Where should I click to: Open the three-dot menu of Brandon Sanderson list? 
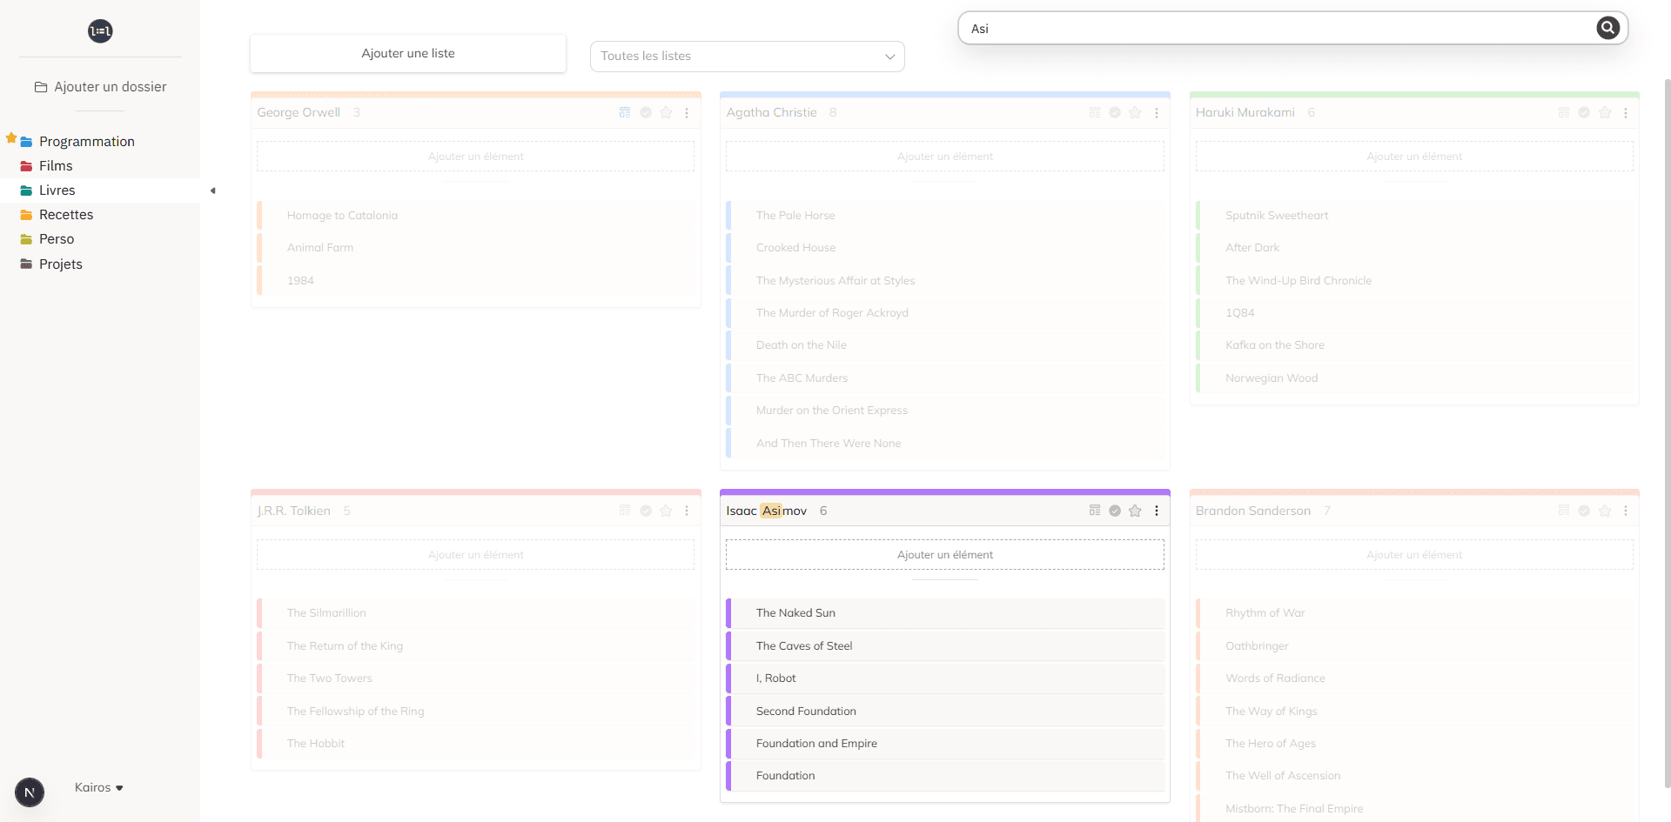[1626, 511]
